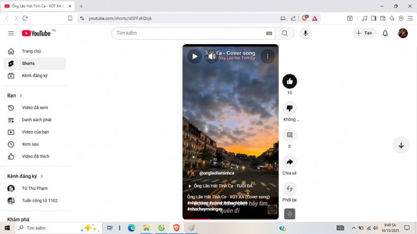
Task: Open @onglaohattinhca channel link
Action: [x=217, y=173]
